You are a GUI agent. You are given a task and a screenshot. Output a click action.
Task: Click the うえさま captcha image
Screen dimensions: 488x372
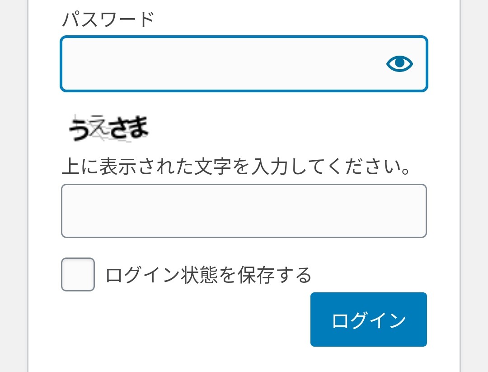(x=108, y=129)
